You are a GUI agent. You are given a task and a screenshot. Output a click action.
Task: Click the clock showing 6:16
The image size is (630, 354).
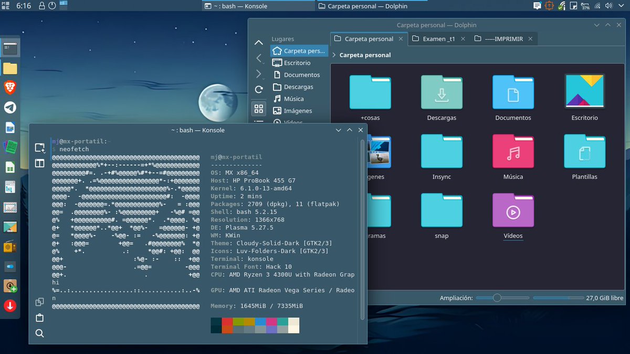pos(24,6)
